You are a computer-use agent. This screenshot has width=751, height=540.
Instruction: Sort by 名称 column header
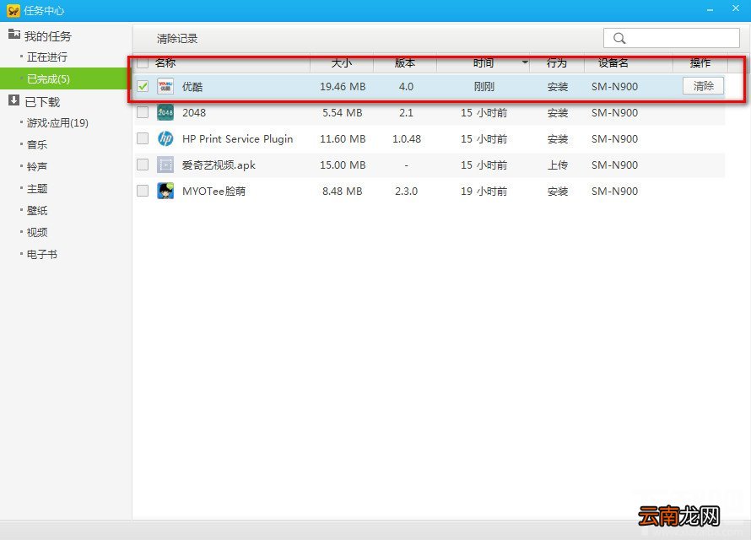[165, 62]
